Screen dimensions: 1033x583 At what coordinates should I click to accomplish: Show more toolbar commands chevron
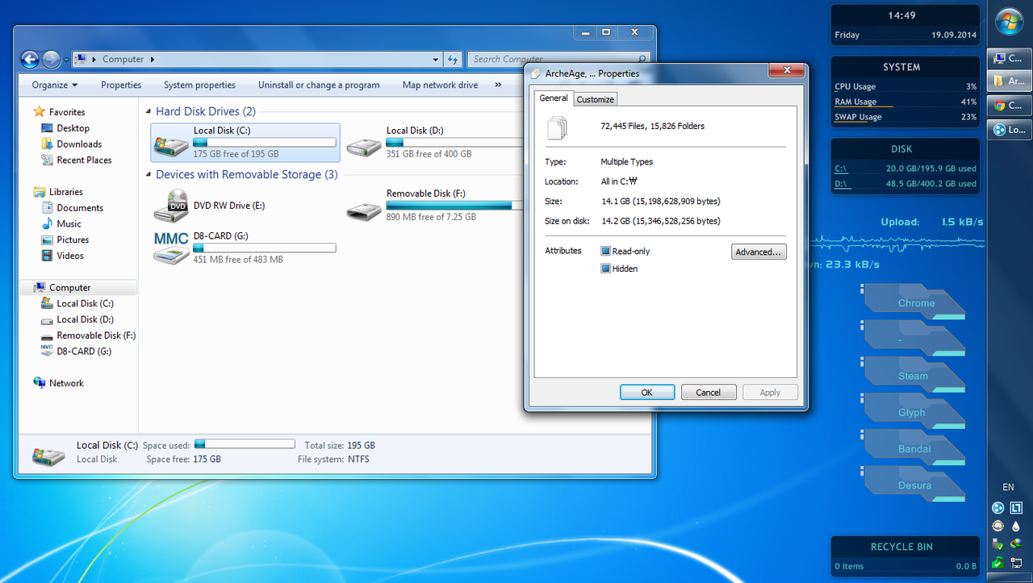tap(498, 85)
